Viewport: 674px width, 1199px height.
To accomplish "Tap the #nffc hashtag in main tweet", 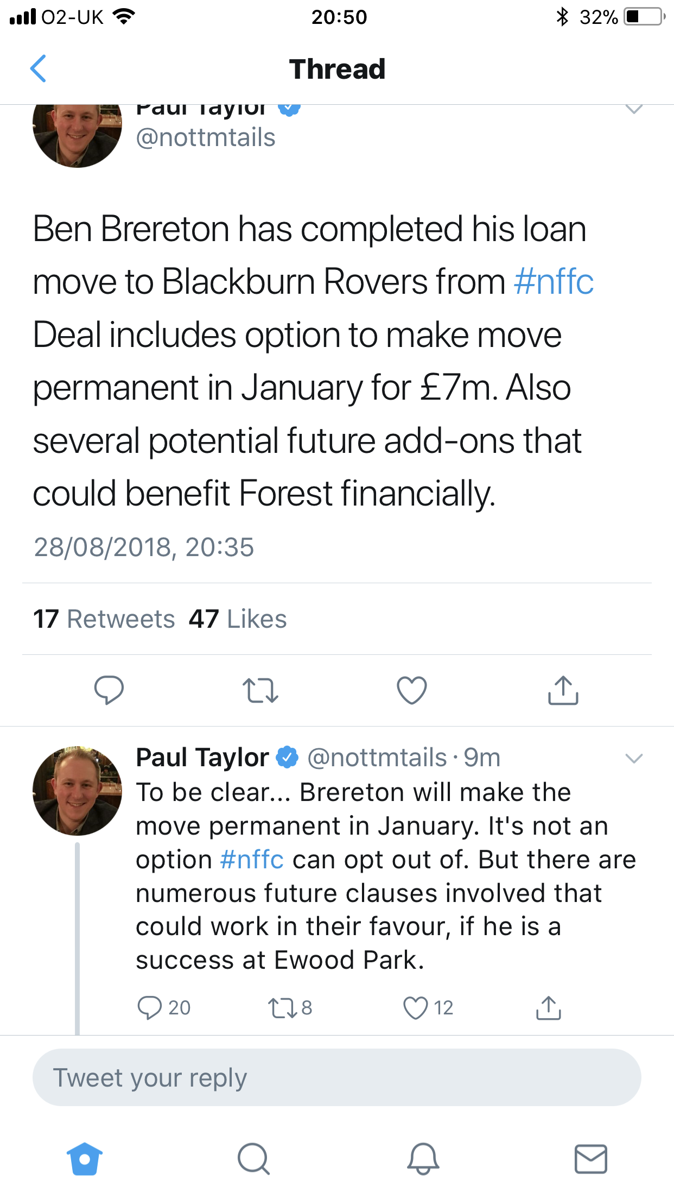I will [554, 281].
